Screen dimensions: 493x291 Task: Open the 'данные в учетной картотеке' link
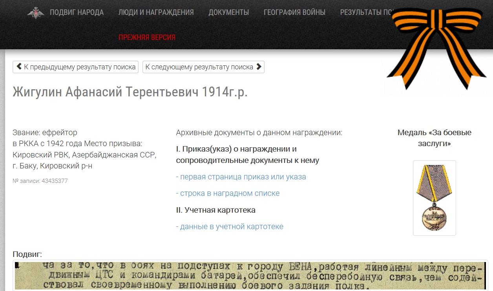pos(230,226)
